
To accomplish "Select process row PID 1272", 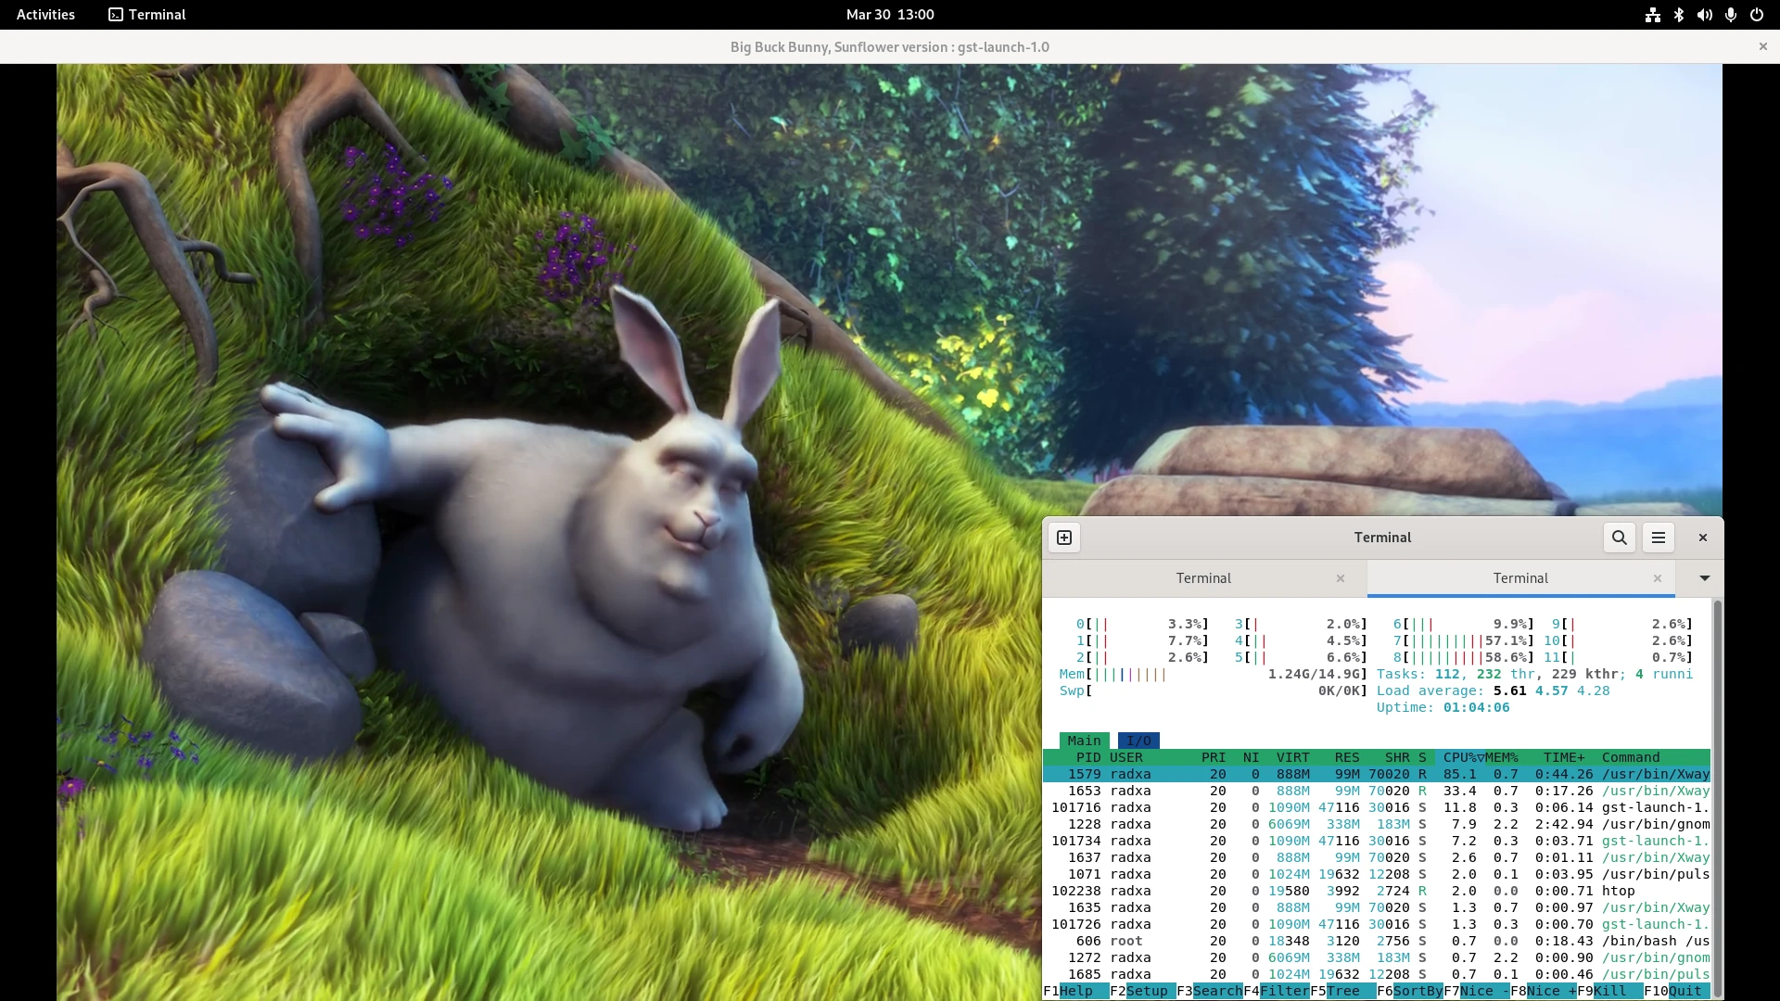I will pyautogui.click(x=1377, y=957).
